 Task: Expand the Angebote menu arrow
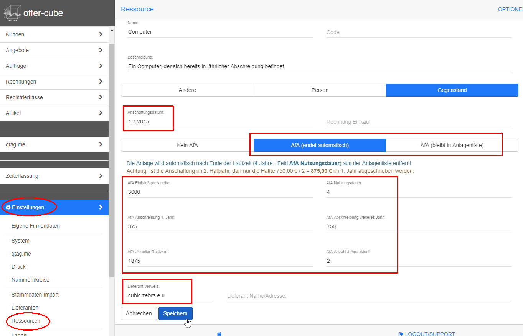[101, 50]
